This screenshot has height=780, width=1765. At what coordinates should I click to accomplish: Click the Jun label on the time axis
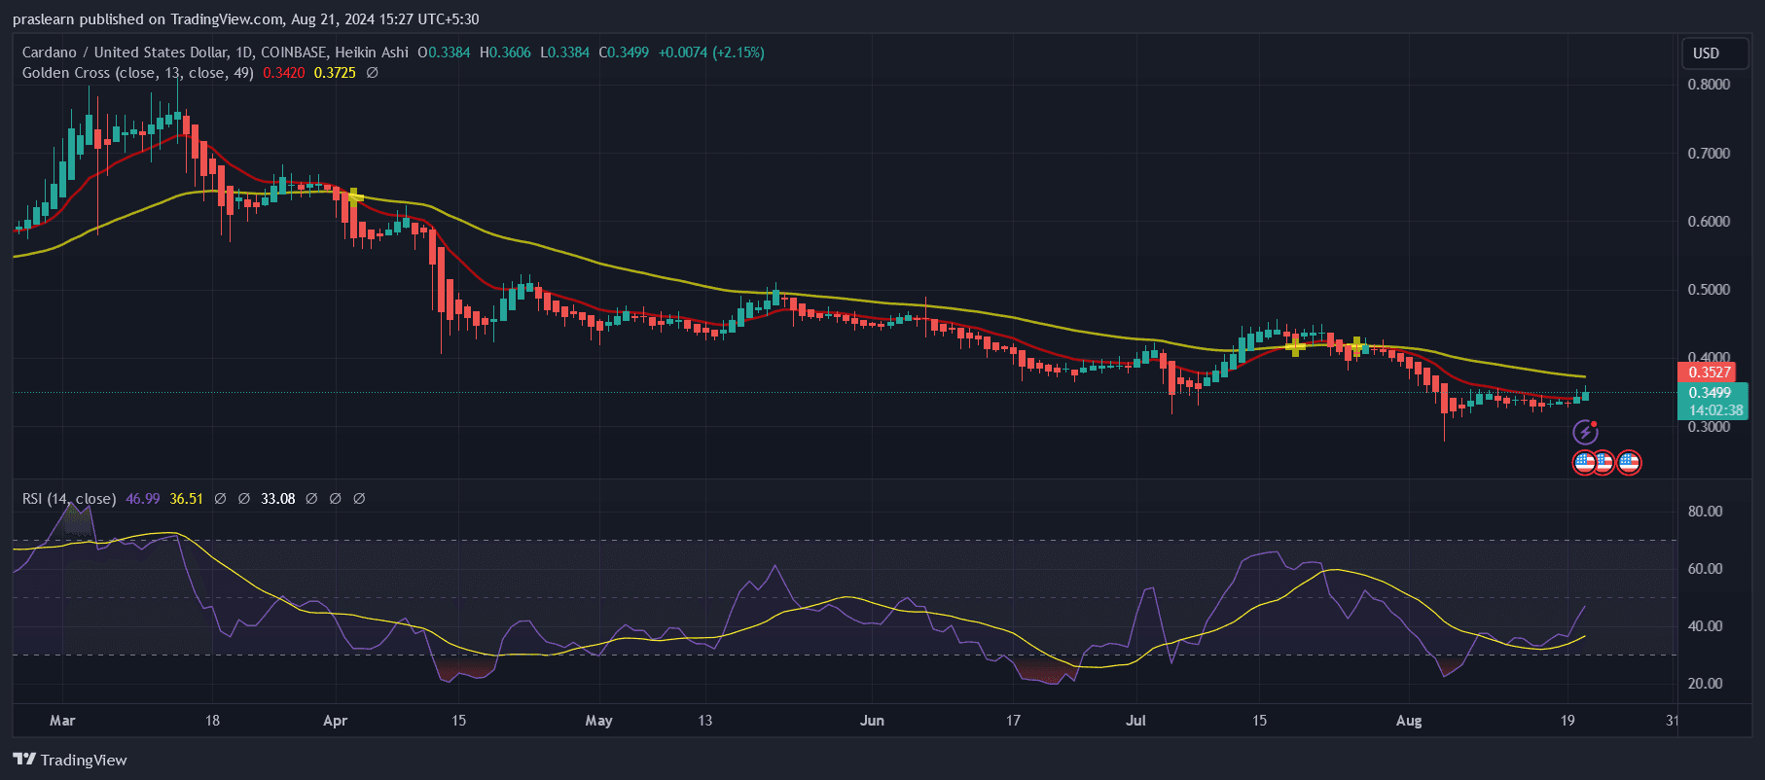[x=872, y=721]
